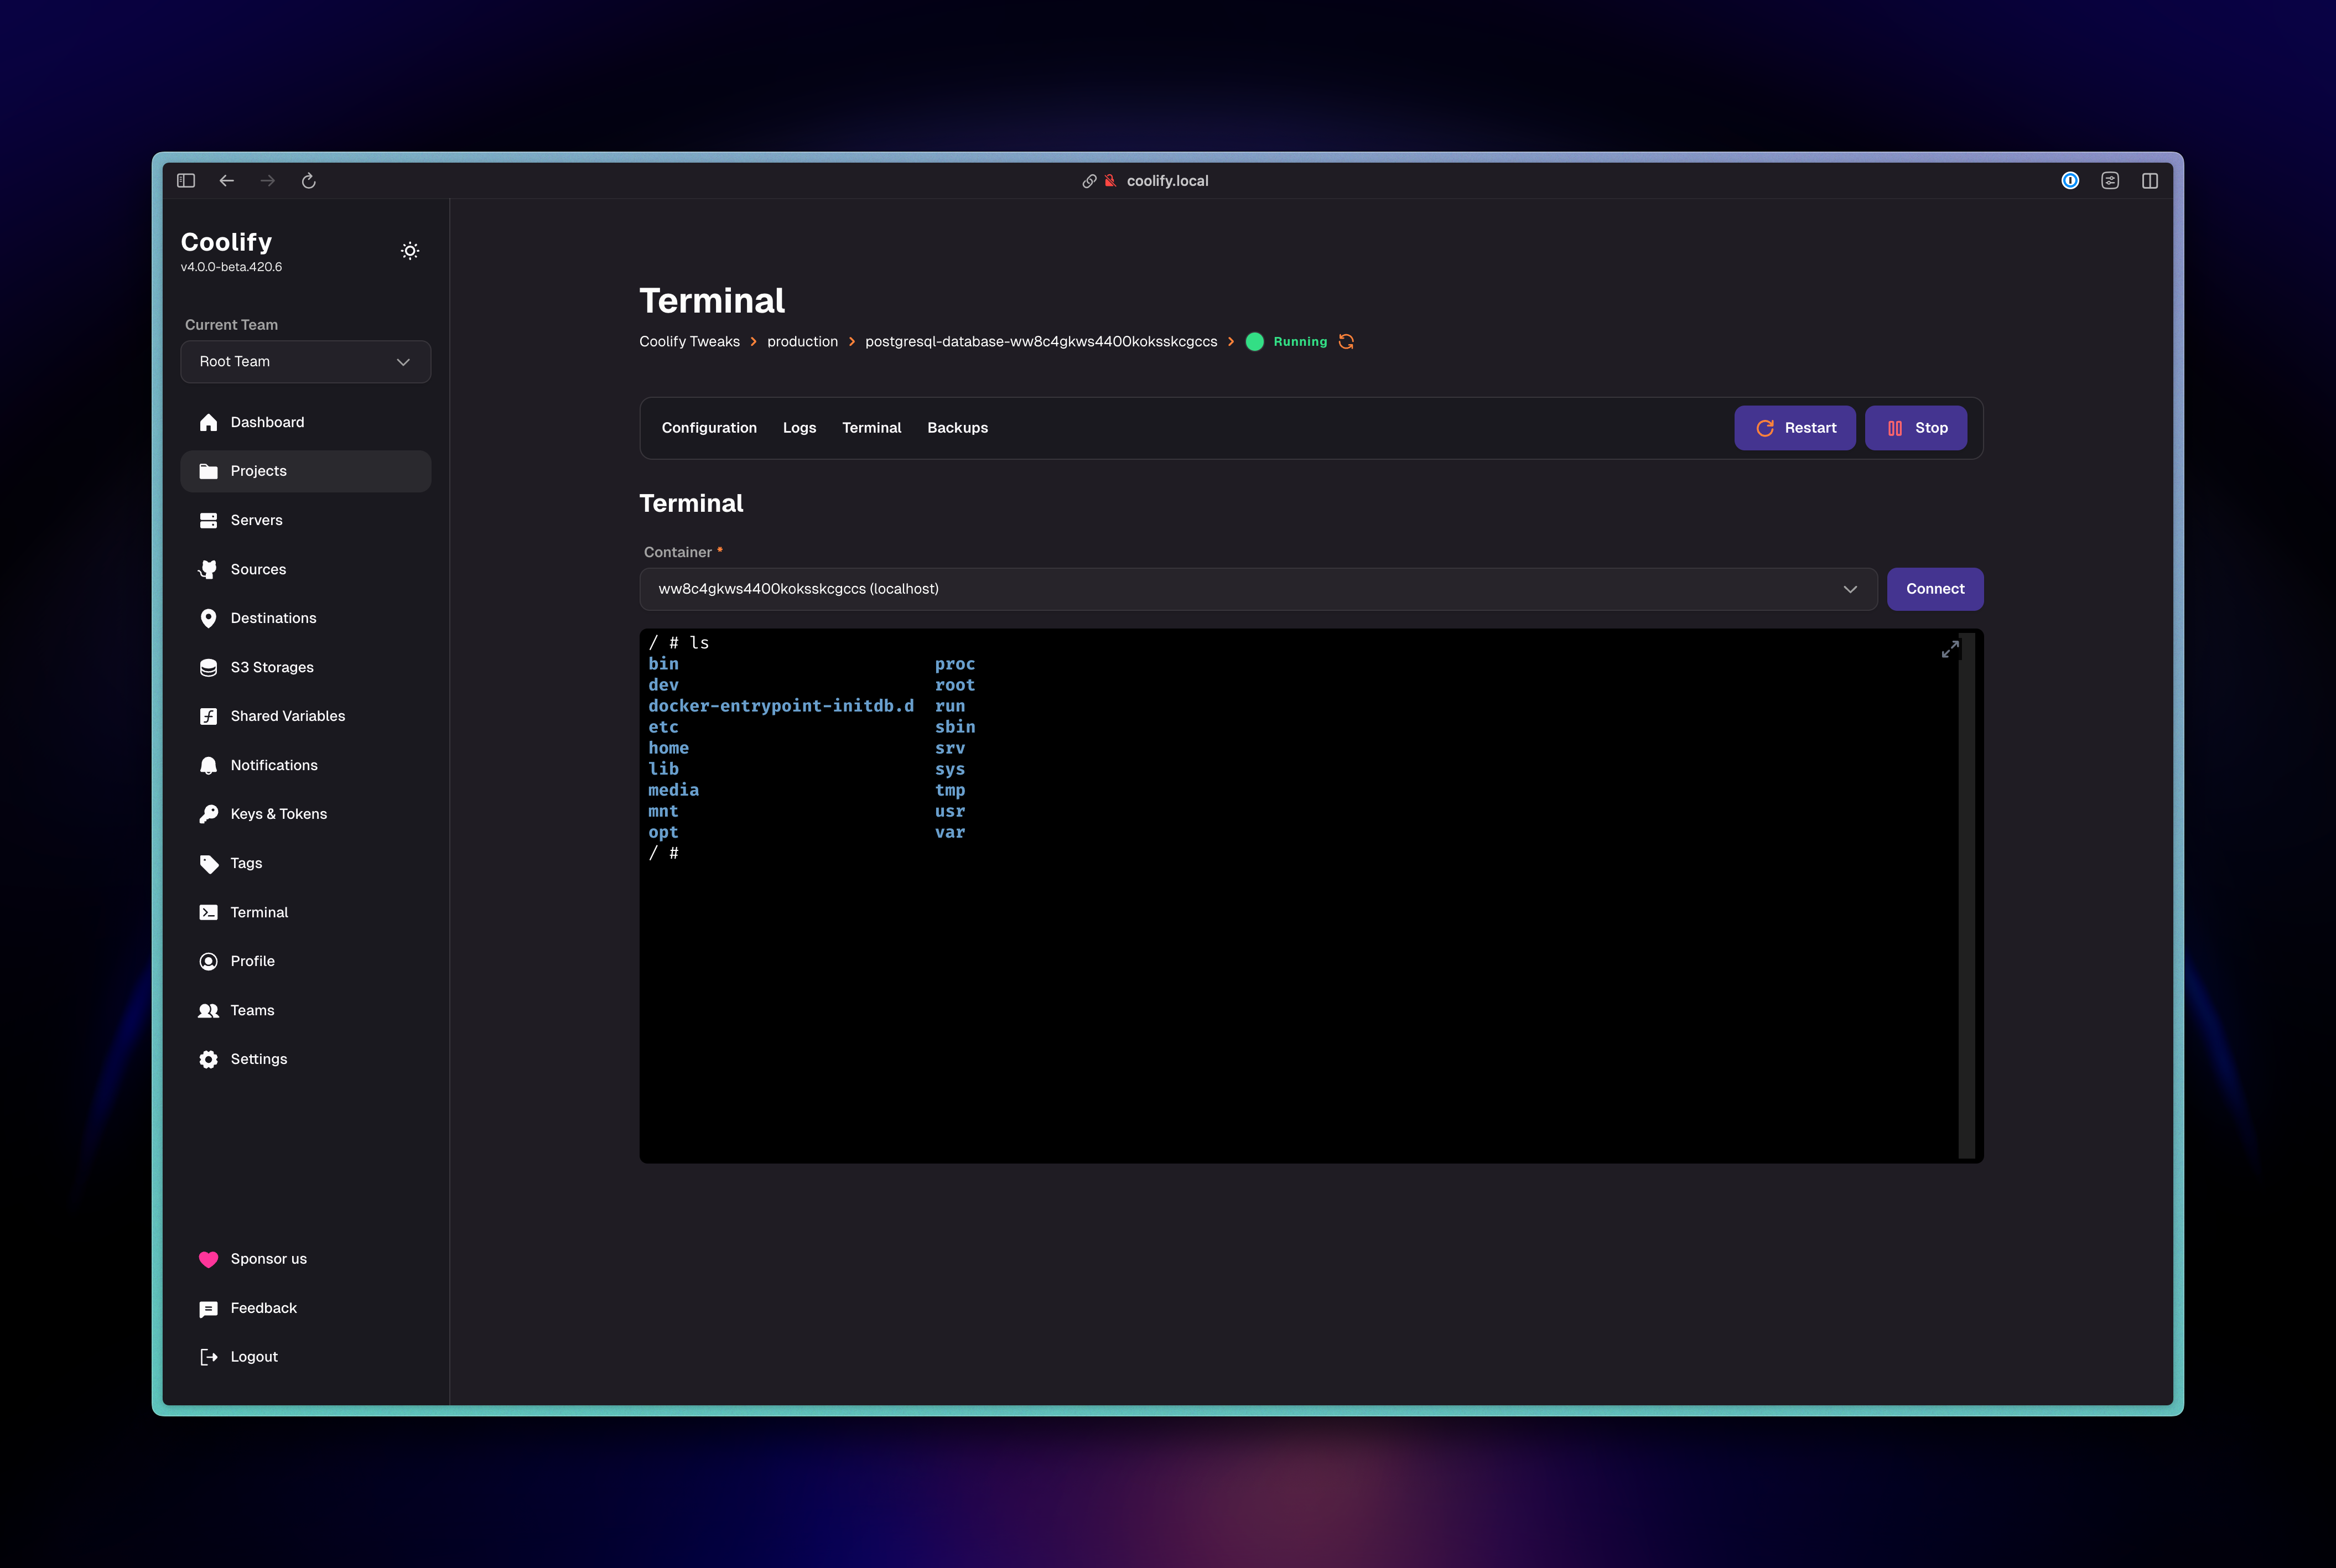2336x1568 pixels.
Task: Toggle light mode with the sun icon
Action: click(410, 250)
